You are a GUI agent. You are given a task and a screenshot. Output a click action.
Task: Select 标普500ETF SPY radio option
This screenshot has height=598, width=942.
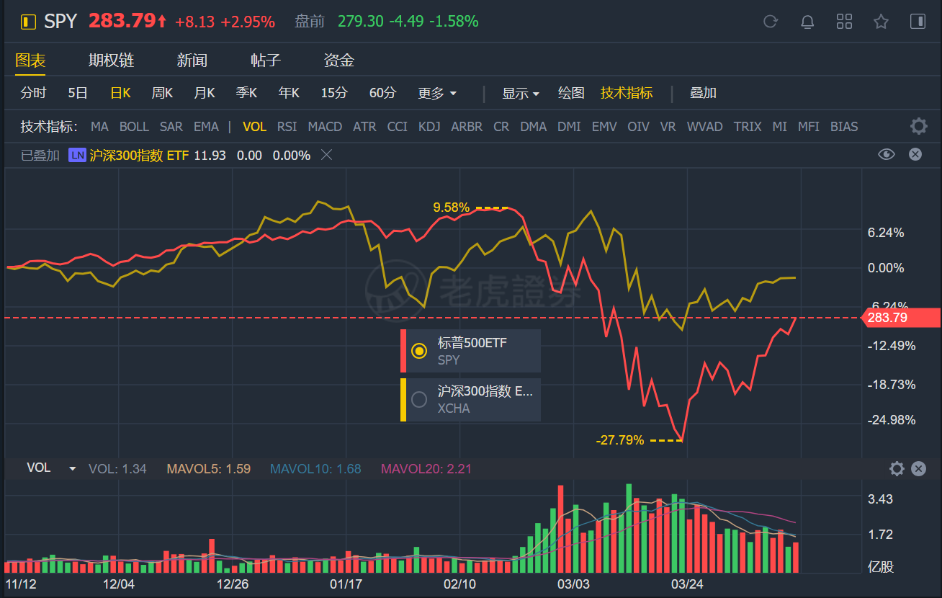click(418, 351)
